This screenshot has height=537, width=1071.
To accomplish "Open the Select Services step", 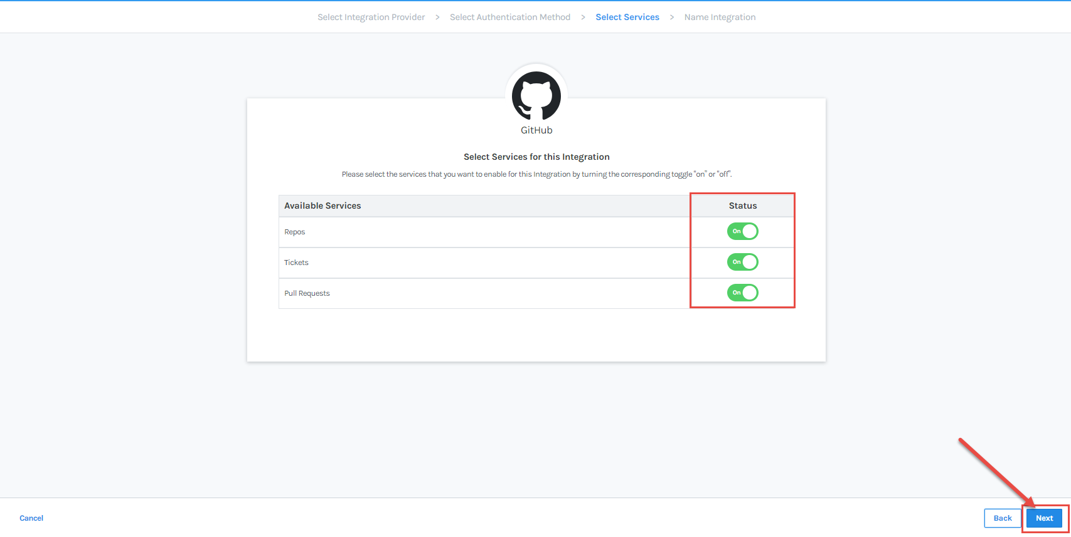I will pyautogui.click(x=627, y=17).
